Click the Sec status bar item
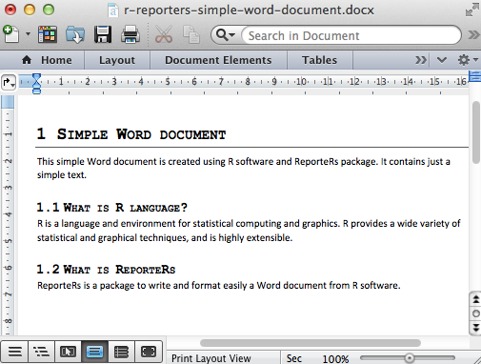Image resolution: width=481 pixels, height=364 pixels. 294,358
